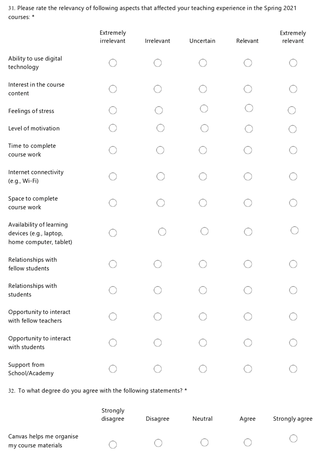
Task: Select Disagree for Canvas helps organise materials
Action: (x=158, y=443)
